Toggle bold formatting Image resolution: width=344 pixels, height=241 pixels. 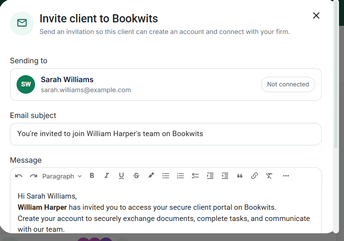click(92, 176)
